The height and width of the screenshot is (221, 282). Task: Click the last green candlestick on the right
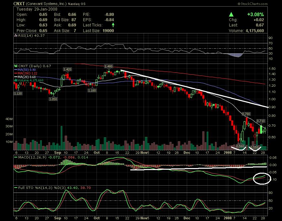pyautogui.click(x=265, y=130)
